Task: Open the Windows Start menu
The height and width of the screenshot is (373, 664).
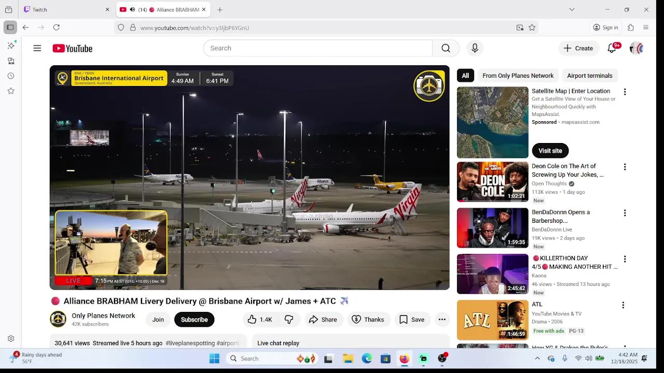Action: tap(214, 358)
